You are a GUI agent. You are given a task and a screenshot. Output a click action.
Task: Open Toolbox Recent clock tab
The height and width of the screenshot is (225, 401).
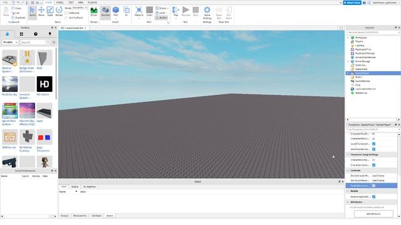pos(36,34)
